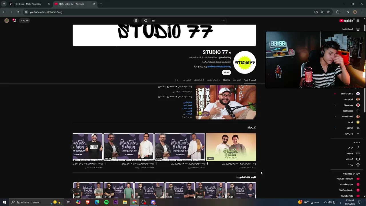
Task: Open options menu for 1:33:29 video
Action: [x=156, y=164]
